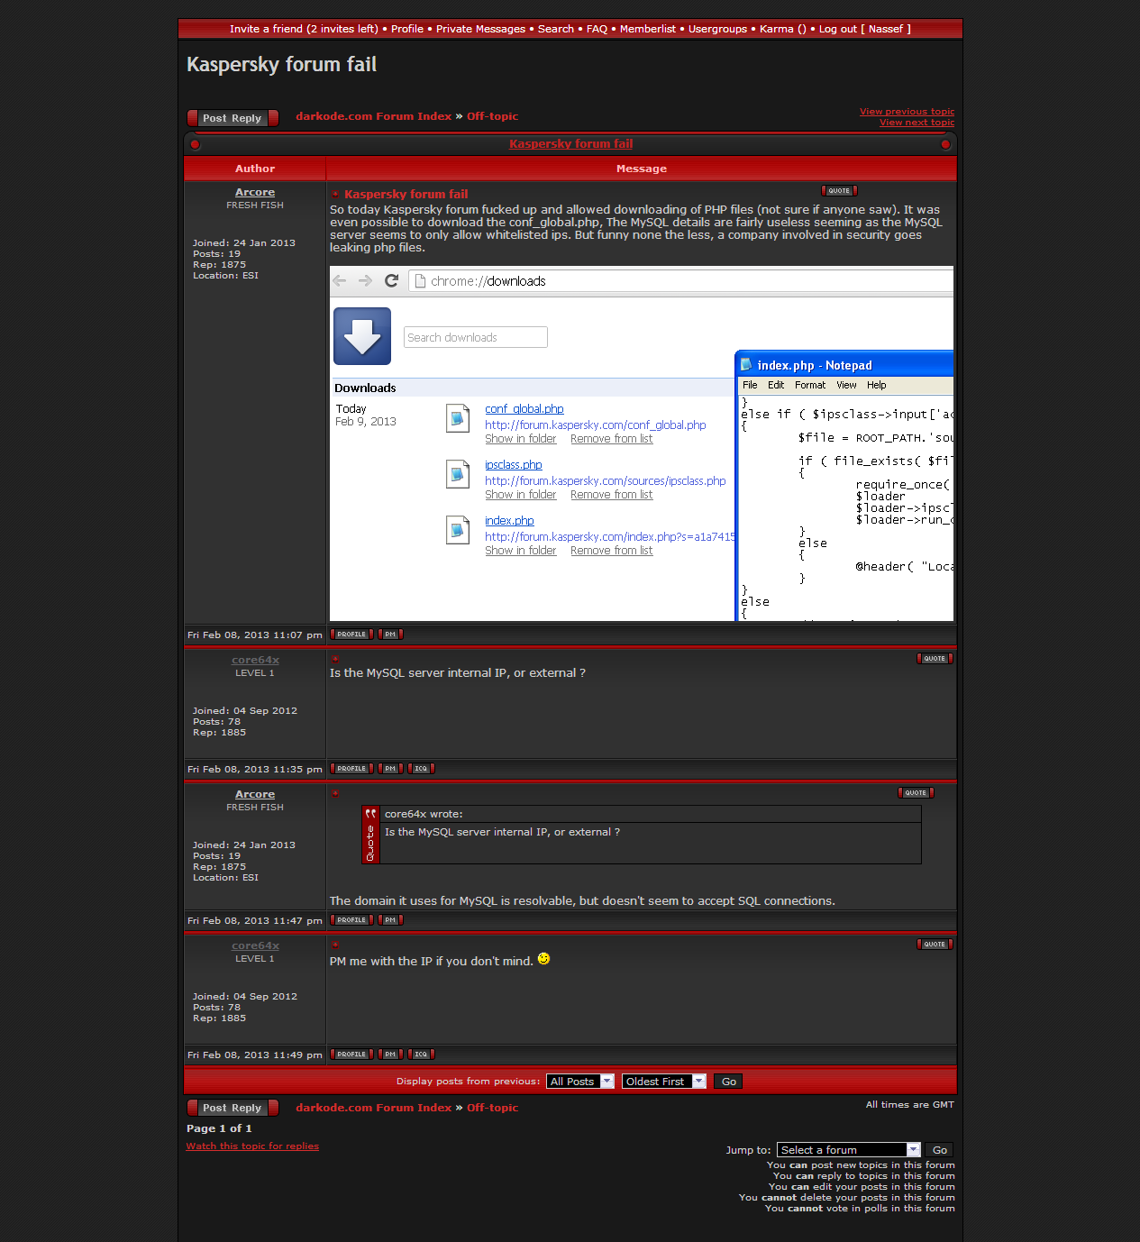Click the QUOTE icon on Arcore's first post
Image resolution: width=1140 pixels, height=1242 pixels.
coord(838,191)
